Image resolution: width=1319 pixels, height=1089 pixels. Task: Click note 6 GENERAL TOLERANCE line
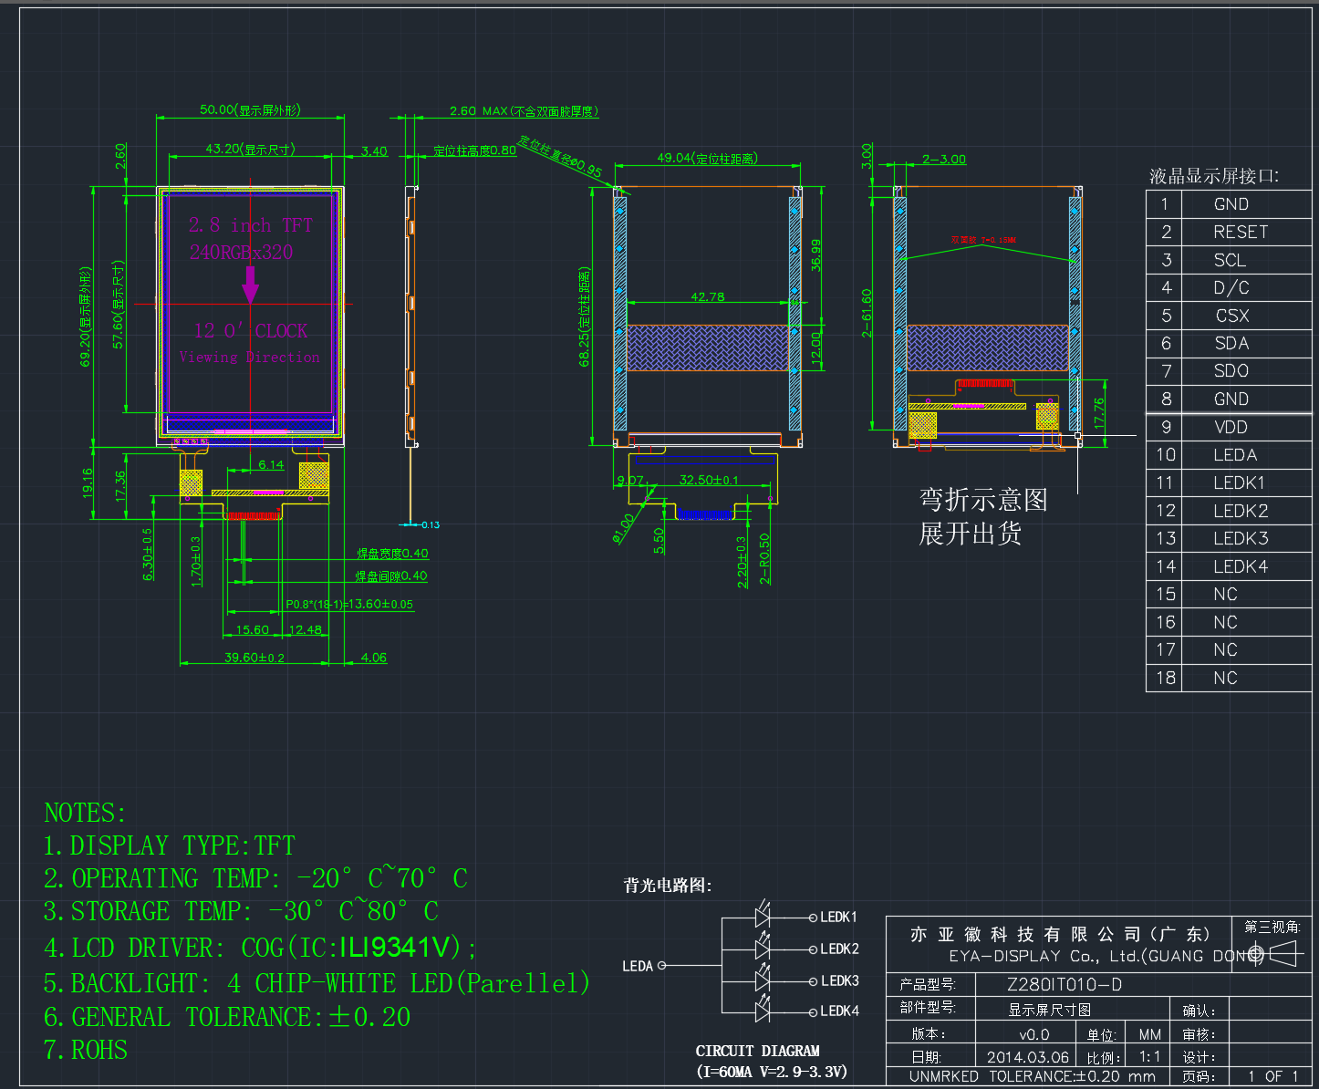tap(227, 1017)
